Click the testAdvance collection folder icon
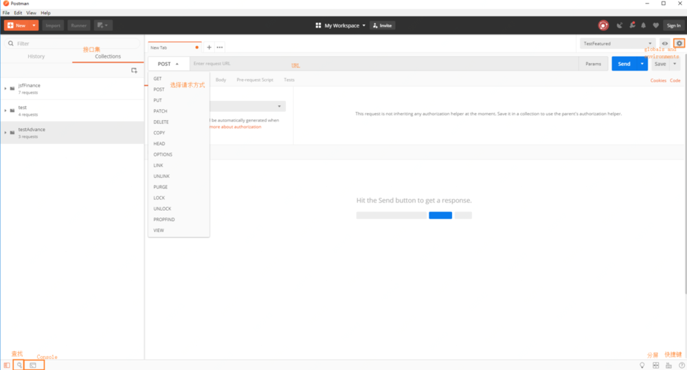The width and height of the screenshot is (687, 370). [x=12, y=132]
